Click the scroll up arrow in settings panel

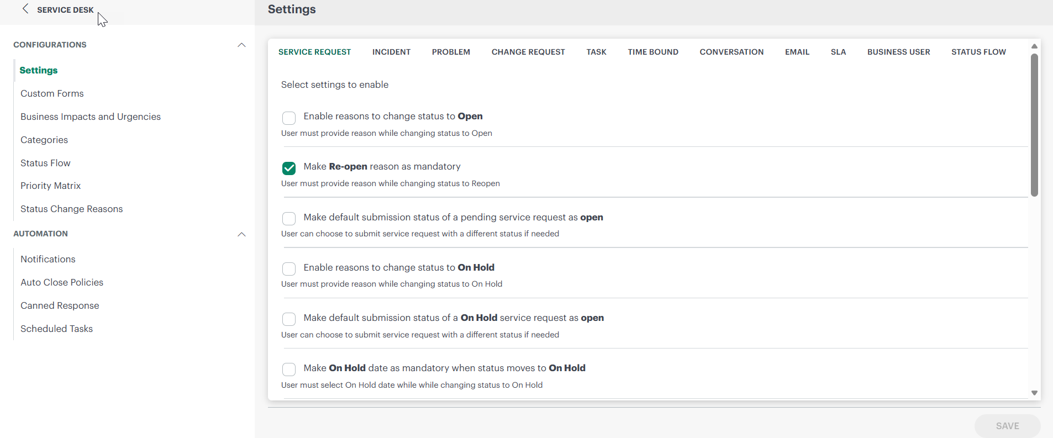coord(1034,46)
